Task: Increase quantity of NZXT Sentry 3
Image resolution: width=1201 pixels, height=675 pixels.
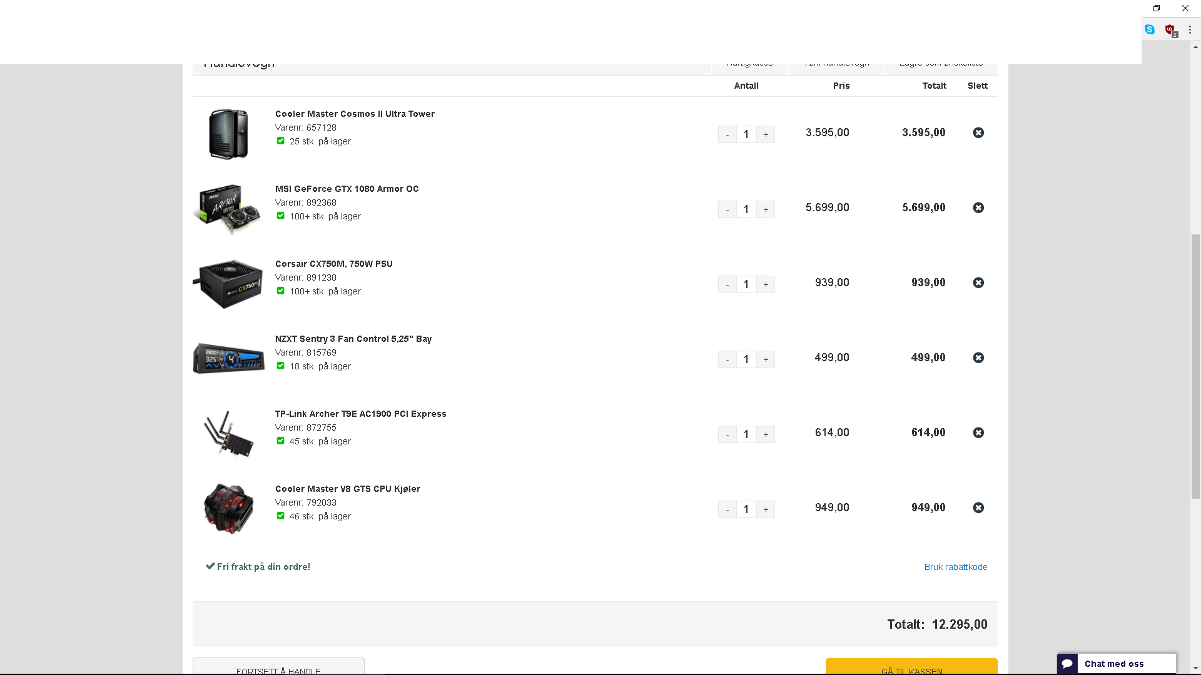Action: (766, 359)
